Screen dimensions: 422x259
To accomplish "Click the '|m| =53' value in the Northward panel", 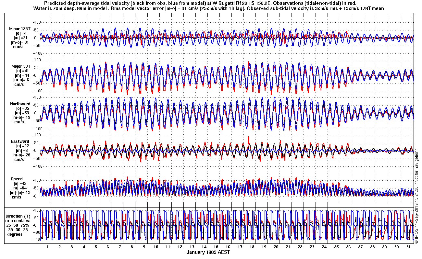I will coord(22,113).
